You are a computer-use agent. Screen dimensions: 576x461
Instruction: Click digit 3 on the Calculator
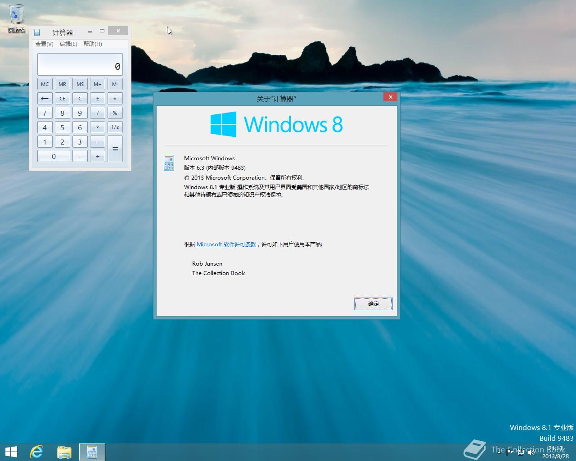(80, 142)
